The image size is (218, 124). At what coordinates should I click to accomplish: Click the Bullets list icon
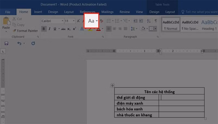coord(109,21)
